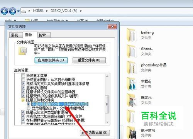
Task: Click the photoshop作品 folder name
Action: tap(154, 65)
